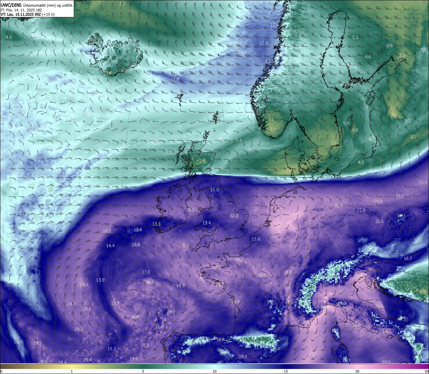Click the 5.4 value in the North Sea

click(x=239, y=140)
